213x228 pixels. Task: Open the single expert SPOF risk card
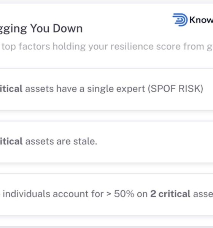click(x=106, y=89)
